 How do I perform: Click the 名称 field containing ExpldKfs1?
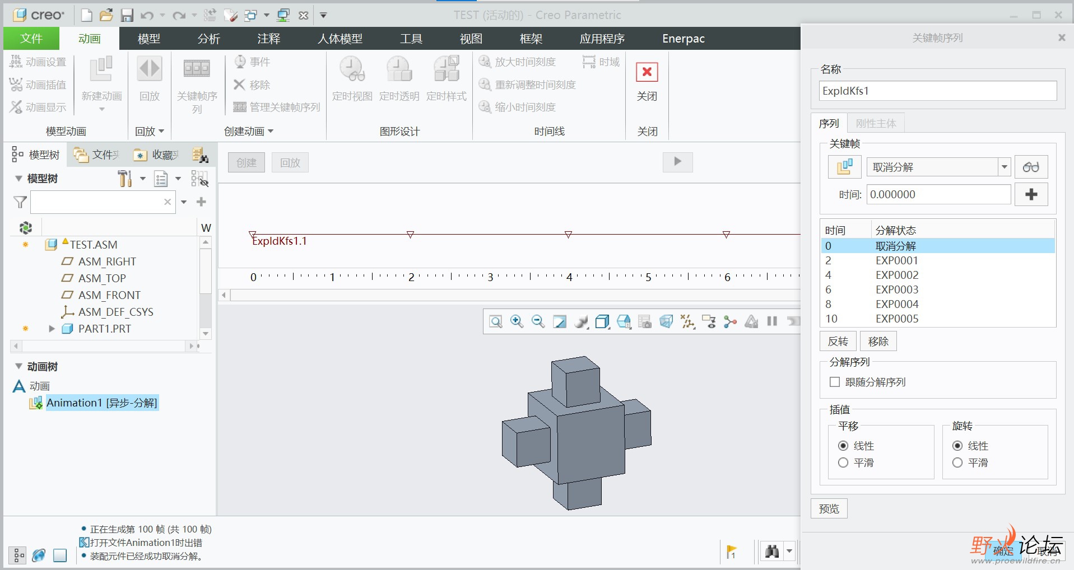pos(938,91)
